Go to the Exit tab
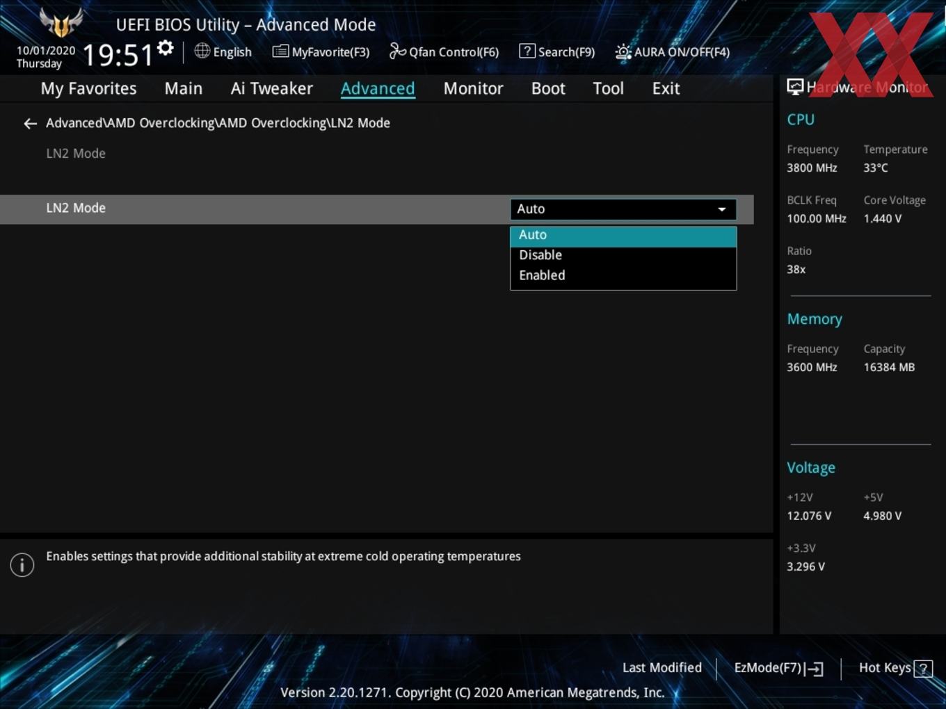 click(666, 88)
